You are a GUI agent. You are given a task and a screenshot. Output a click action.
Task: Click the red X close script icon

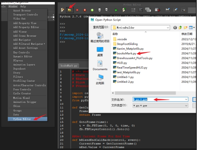tap(77, 10)
